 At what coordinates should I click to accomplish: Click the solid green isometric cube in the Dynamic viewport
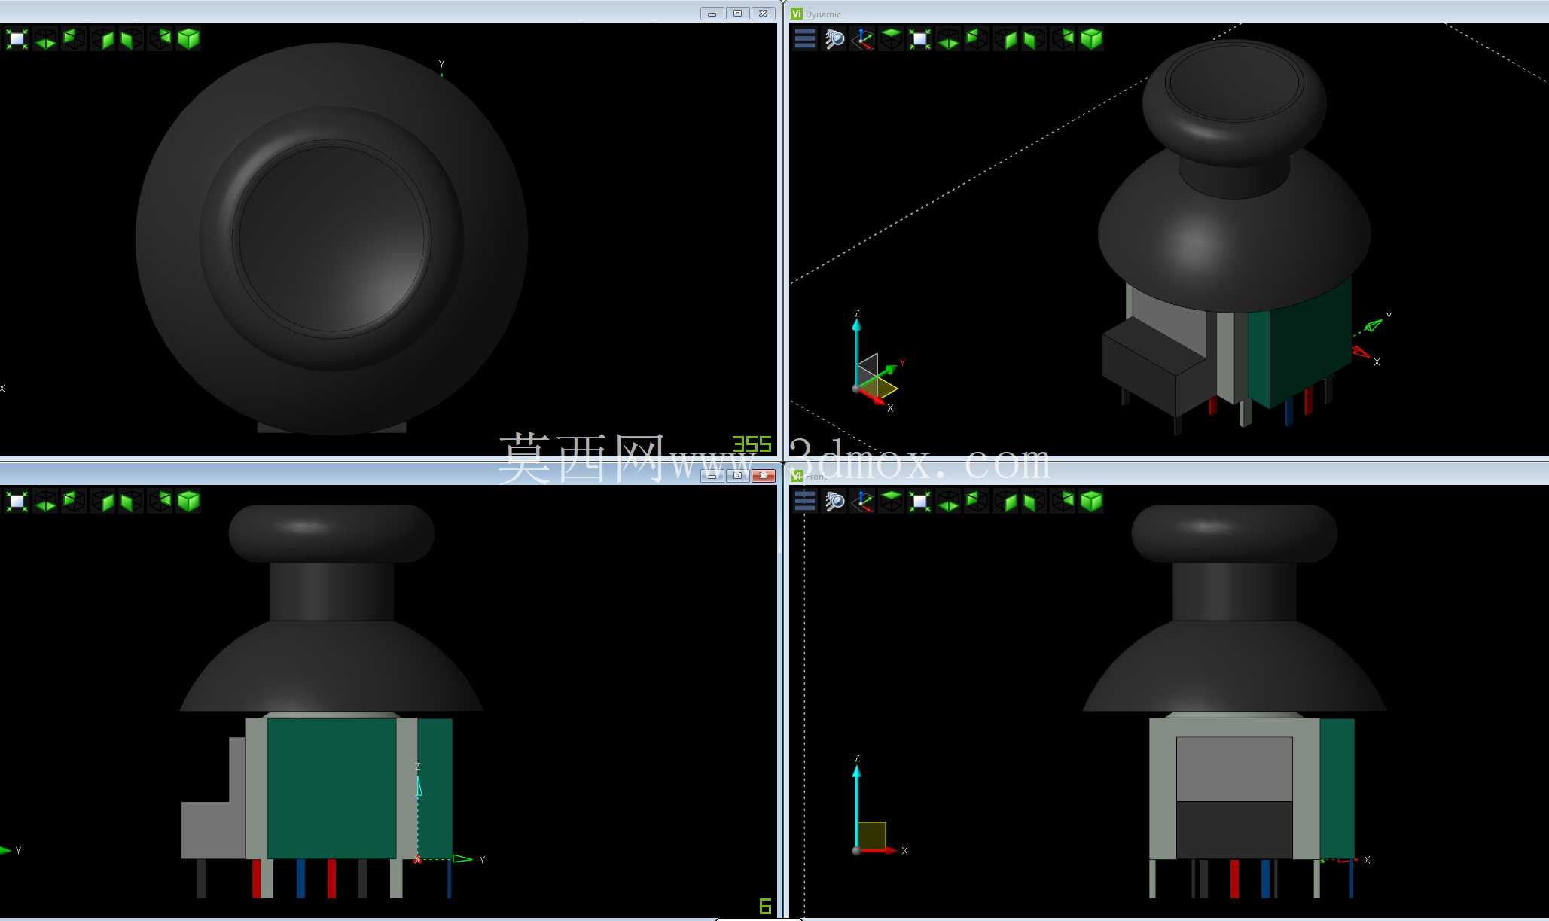click(x=1091, y=39)
